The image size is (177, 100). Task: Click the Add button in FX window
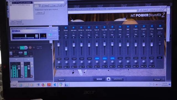click(x=12, y=21)
